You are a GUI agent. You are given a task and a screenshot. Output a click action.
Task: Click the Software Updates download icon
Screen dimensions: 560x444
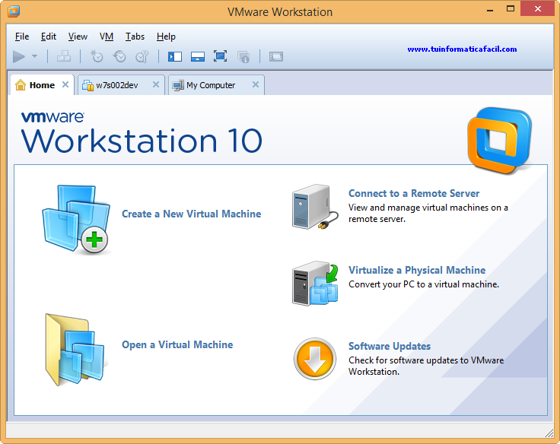[315, 359]
